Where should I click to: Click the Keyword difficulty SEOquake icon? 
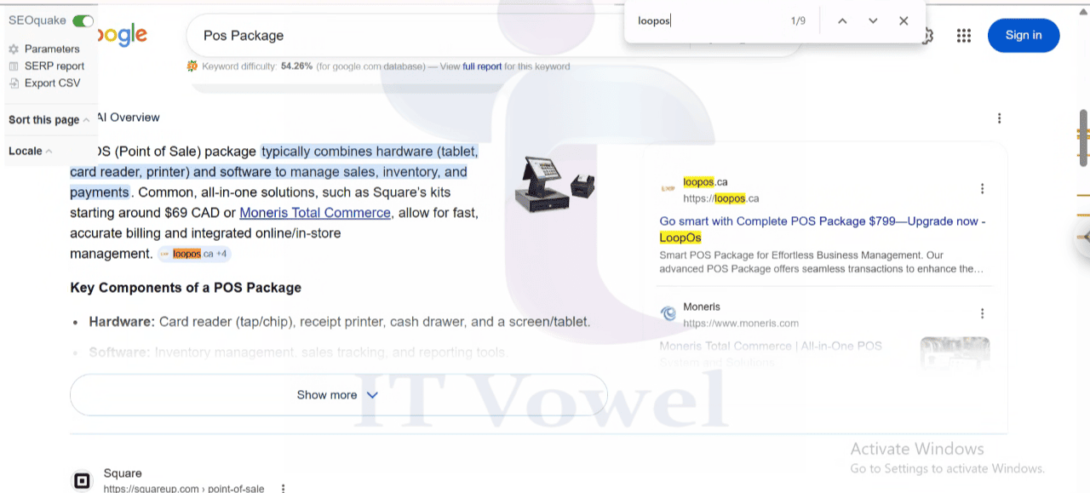coord(192,66)
